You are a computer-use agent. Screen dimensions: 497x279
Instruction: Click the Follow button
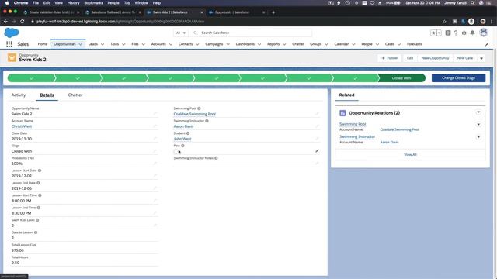click(x=390, y=58)
